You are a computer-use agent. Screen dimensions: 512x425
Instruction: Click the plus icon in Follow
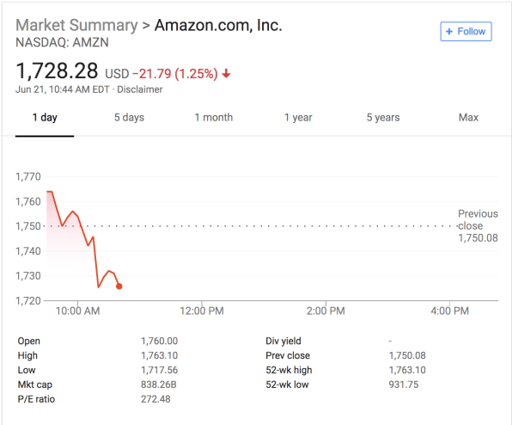(x=449, y=31)
